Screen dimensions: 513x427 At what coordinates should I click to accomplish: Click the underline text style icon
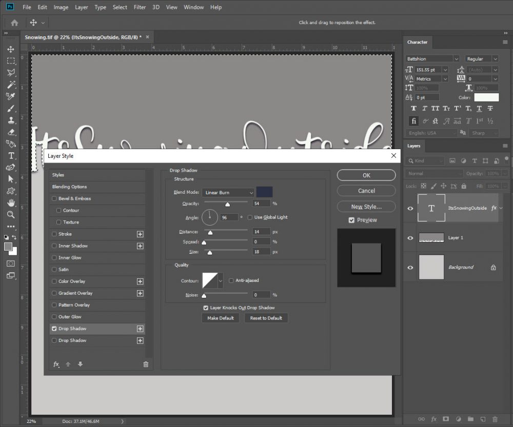click(479, 109)
